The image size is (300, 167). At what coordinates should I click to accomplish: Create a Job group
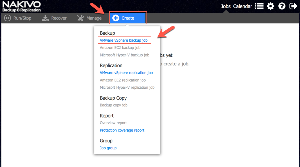pos(108,148)
